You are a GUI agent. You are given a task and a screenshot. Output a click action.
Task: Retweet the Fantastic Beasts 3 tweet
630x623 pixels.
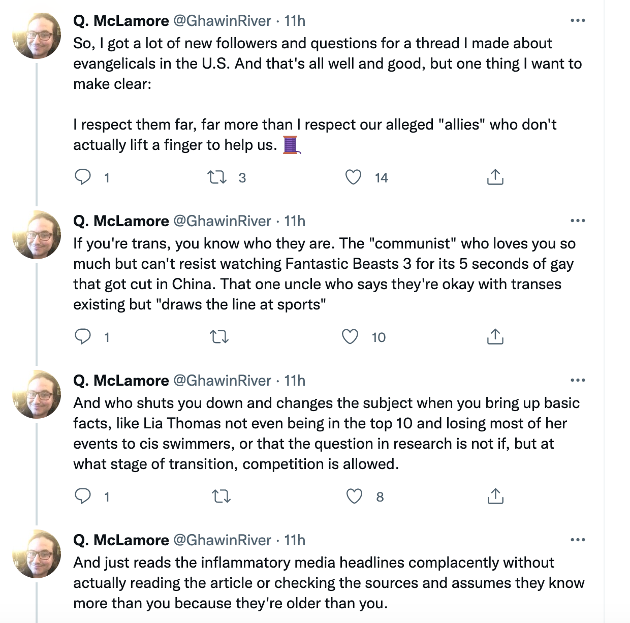(219, 337)
